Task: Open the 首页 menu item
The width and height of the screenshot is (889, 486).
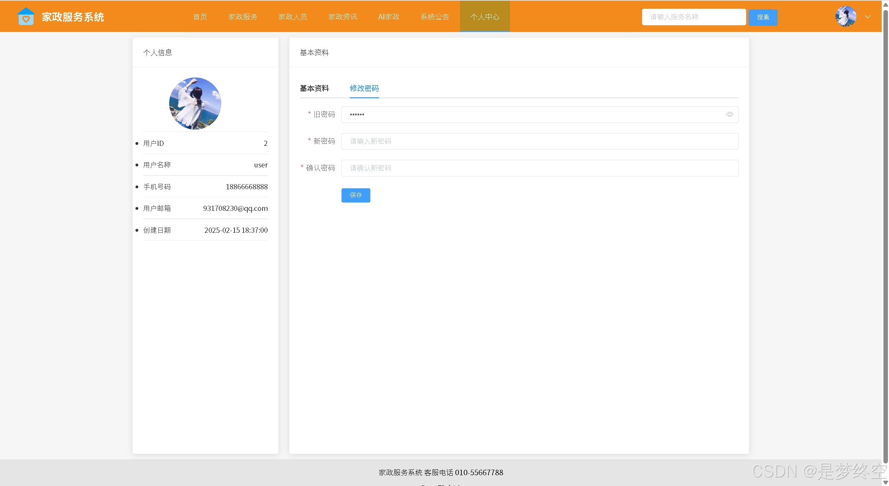Action: pos(200,17)
